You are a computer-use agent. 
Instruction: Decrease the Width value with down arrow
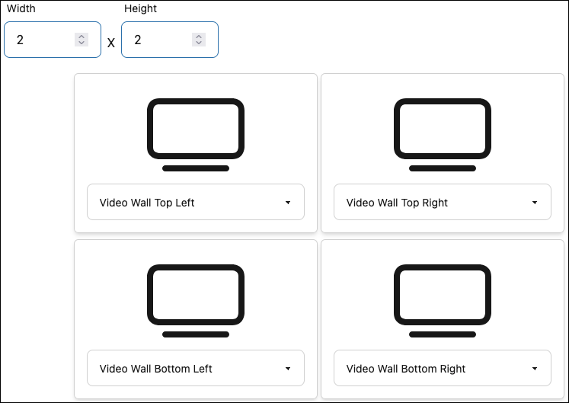point(81,43)
